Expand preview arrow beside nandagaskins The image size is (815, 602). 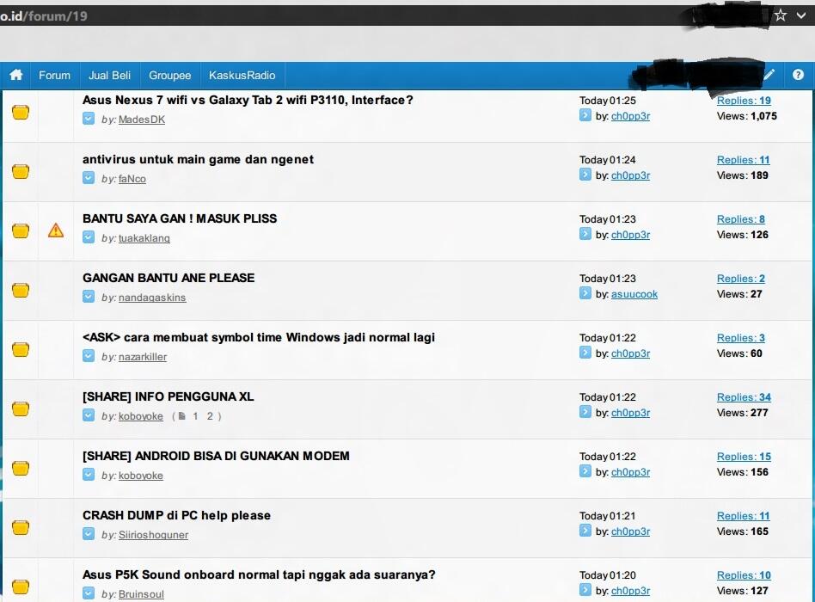[89, 297]
